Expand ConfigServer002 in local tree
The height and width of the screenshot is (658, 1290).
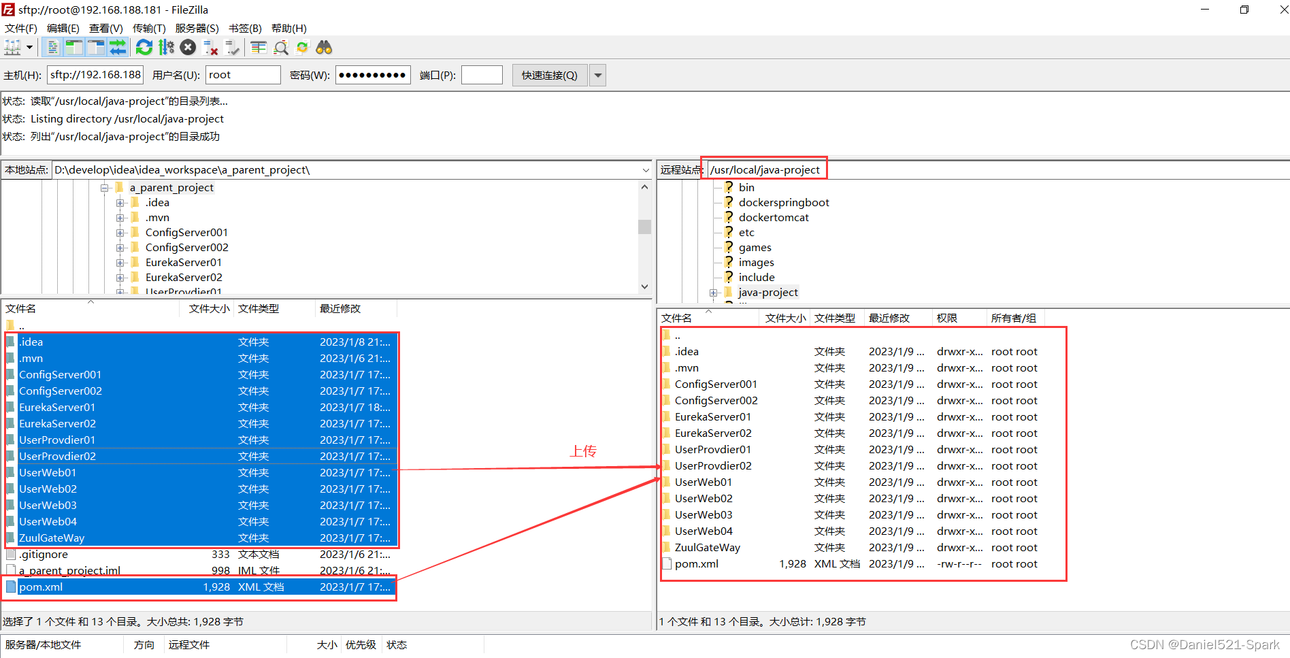coord(120,248)
